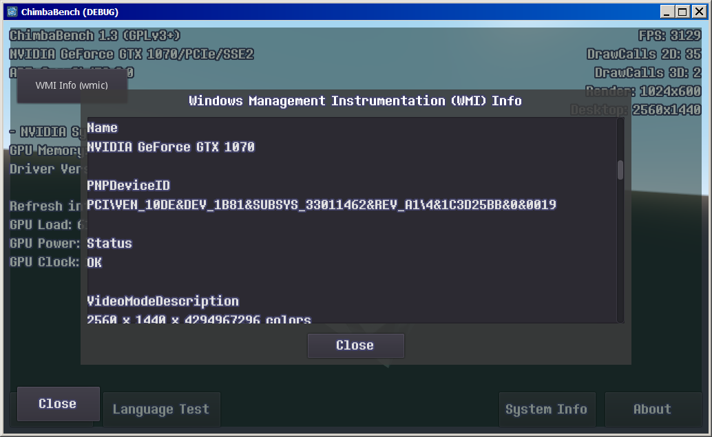Click the 'DrawCalls 2D: 35' stat
712x437 pixels.
pyautogui.click(x=644, y=54)
